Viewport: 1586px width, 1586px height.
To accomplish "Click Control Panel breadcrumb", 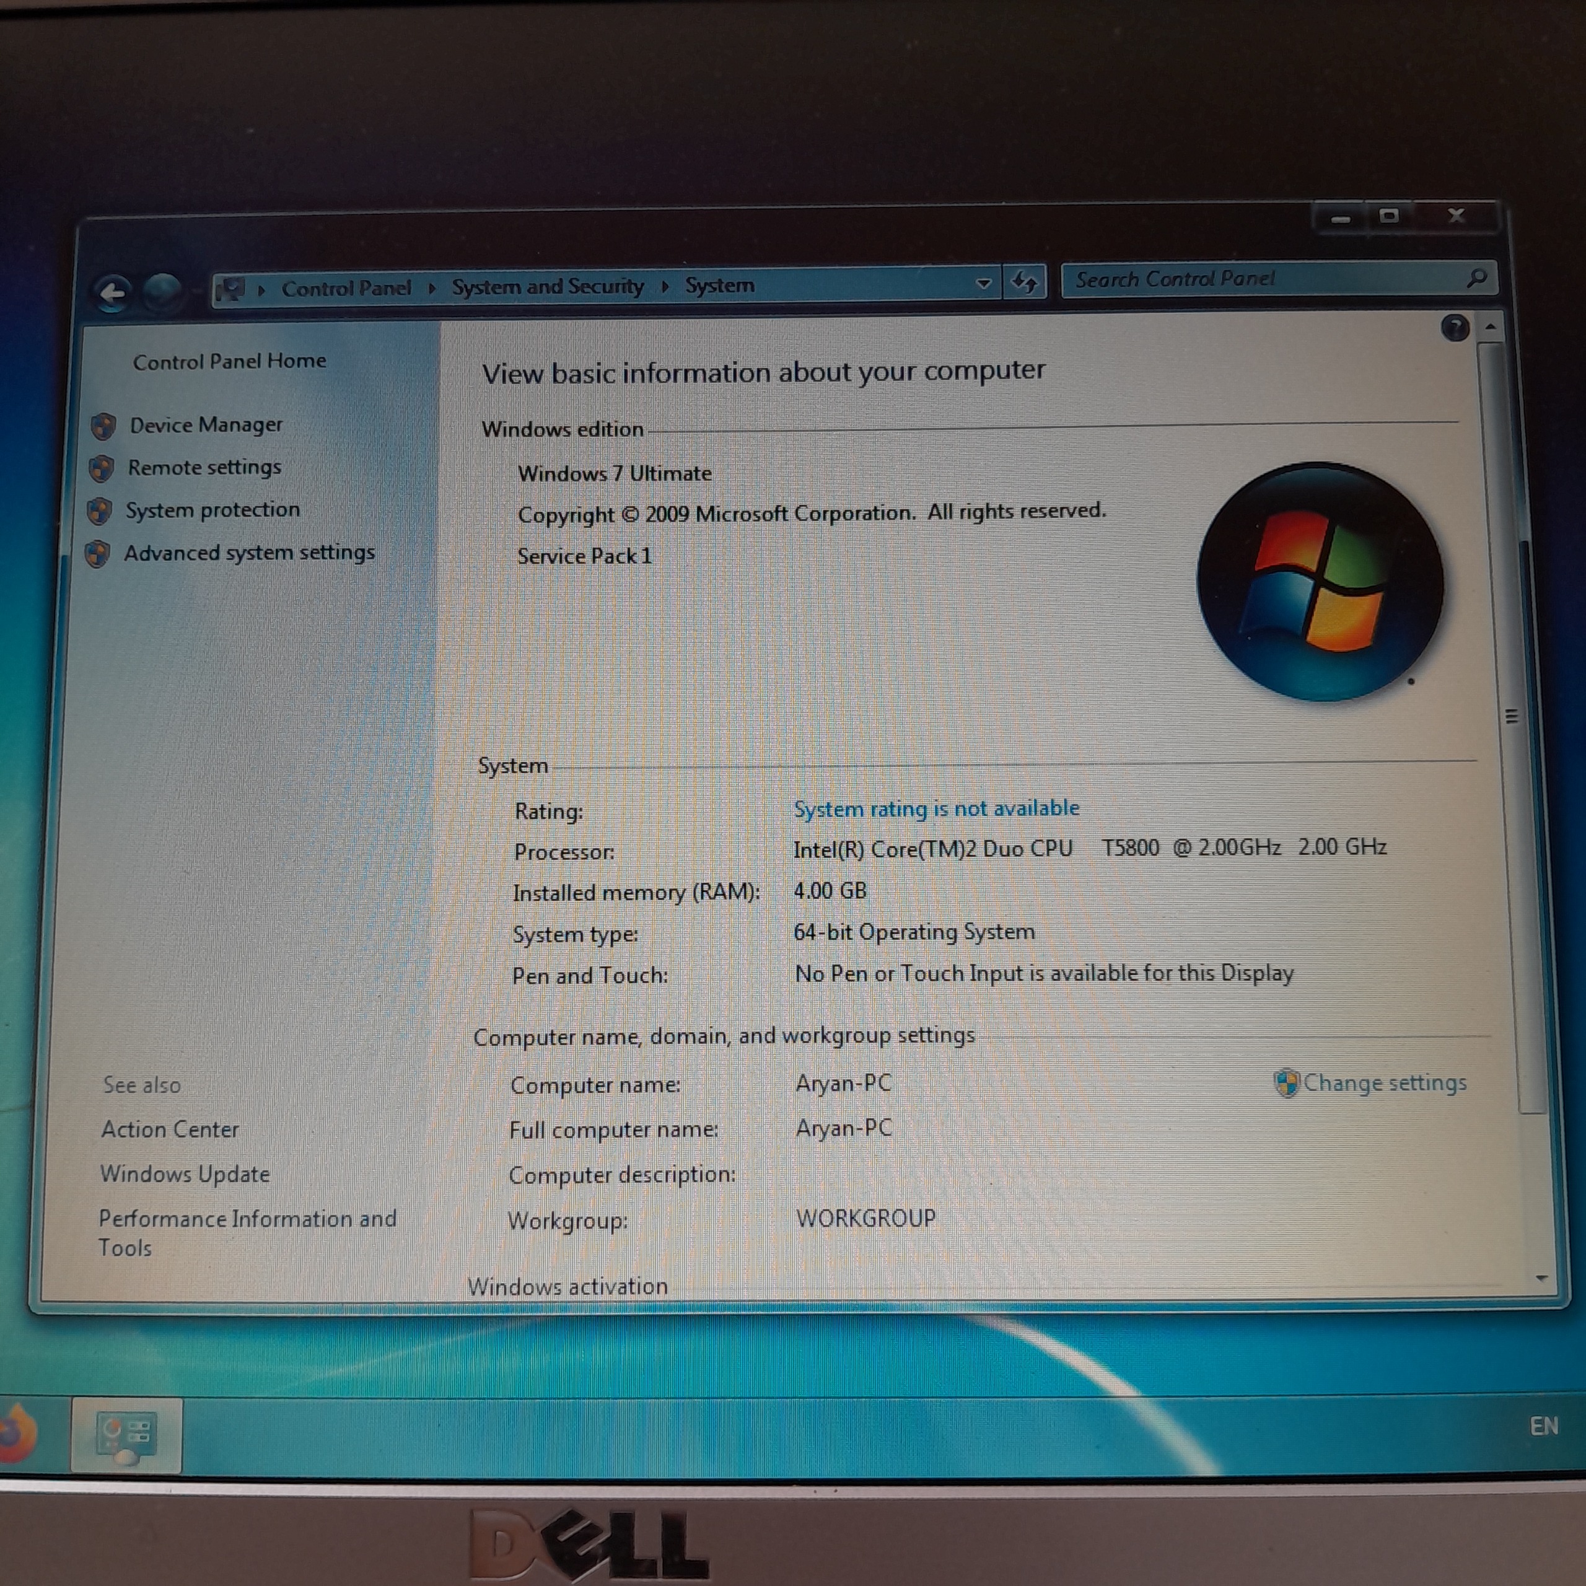I will (346, 289).
